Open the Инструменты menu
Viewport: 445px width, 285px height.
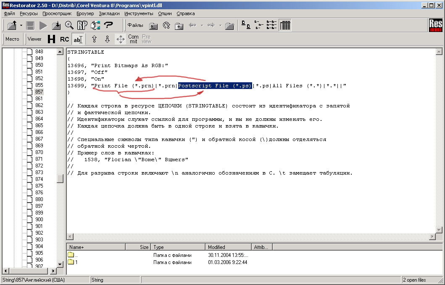139,13
